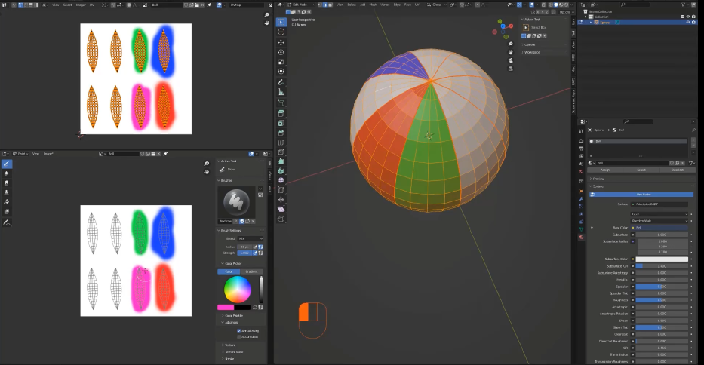Toggle the Anti-Aliasing checkbox
The image size is (704, 365).
pyautogui.click(x=239, y=330)
